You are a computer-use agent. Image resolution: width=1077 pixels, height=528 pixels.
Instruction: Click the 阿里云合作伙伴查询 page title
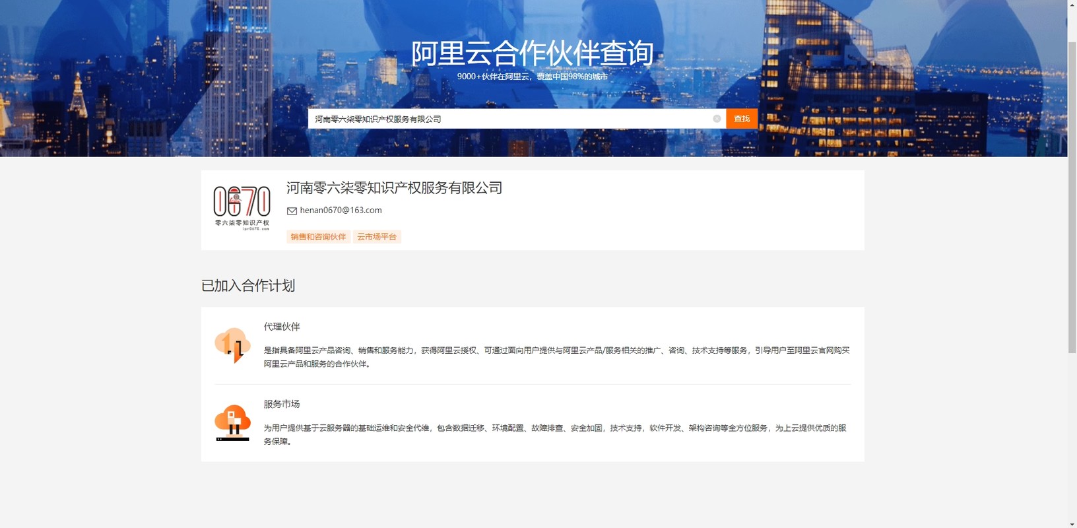click(533, 53)
